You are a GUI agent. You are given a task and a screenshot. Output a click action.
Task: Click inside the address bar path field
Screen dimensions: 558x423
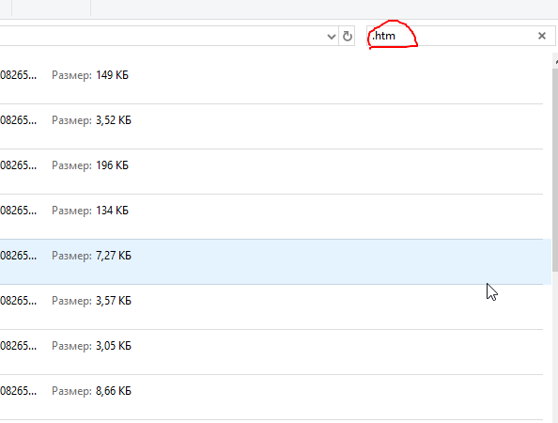[x=162, y=36]
